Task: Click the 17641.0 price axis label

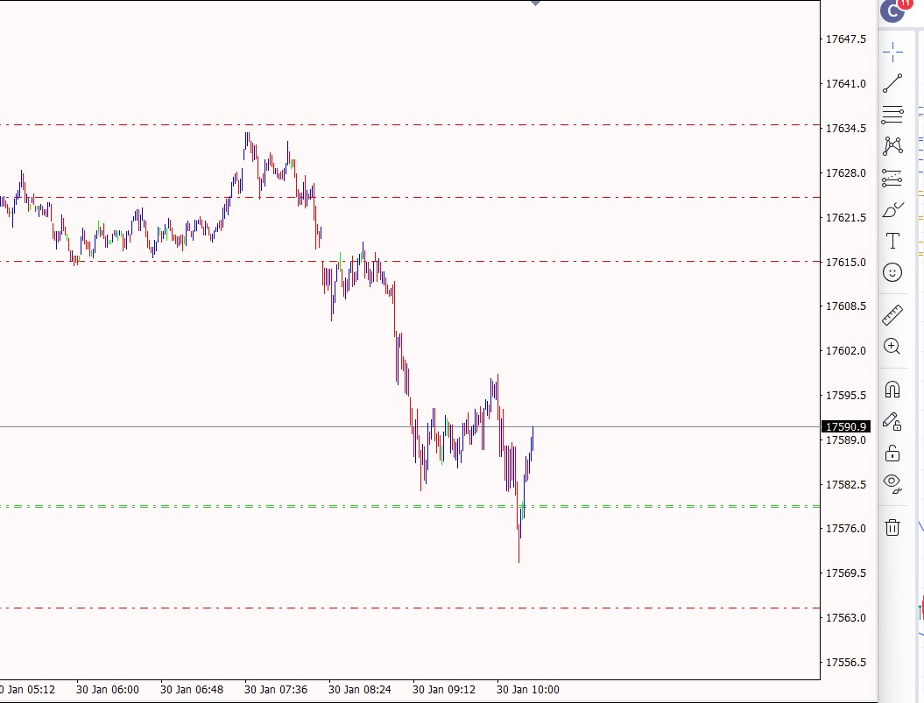Action: click(x=846, y=84)
